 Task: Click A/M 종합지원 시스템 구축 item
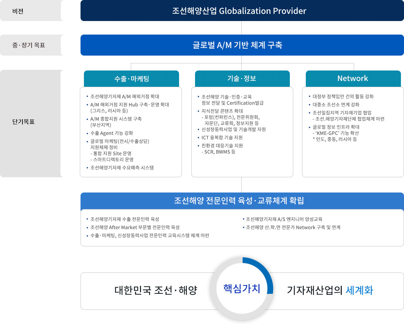point(116,119)
